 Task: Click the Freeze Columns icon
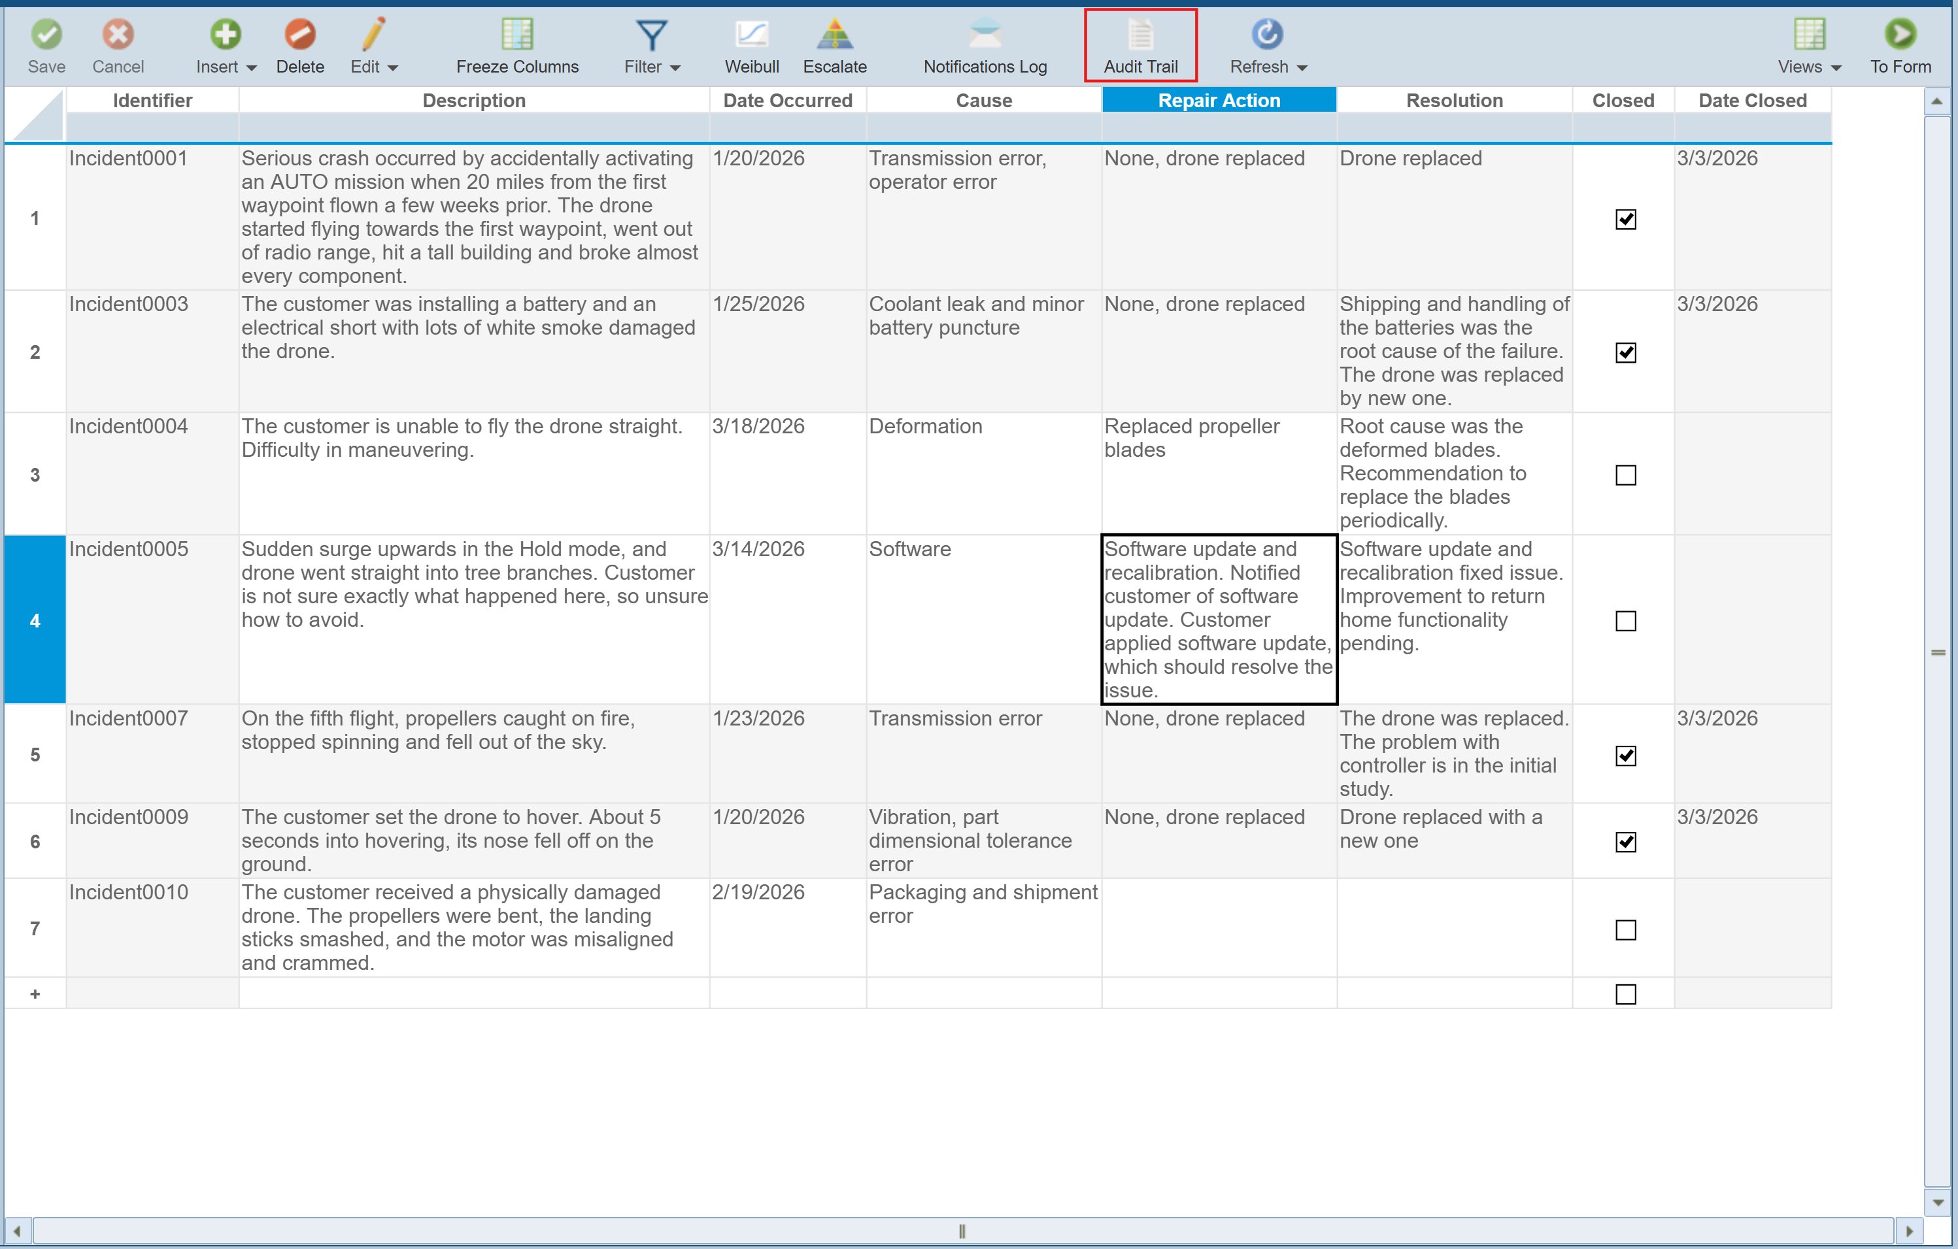[517, 34]
